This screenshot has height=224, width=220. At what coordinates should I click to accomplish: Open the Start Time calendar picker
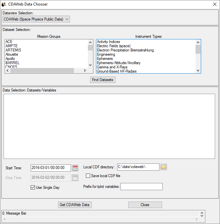point(75,168)
